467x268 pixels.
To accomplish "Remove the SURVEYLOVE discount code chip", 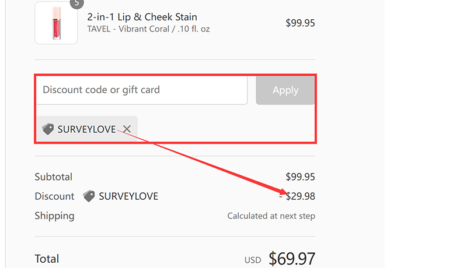I will 127,129.
